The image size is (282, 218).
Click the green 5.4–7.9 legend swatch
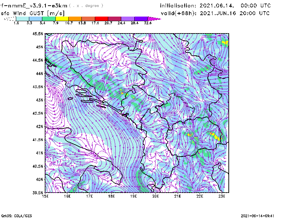pyautogui.click(x=49, y=19)
